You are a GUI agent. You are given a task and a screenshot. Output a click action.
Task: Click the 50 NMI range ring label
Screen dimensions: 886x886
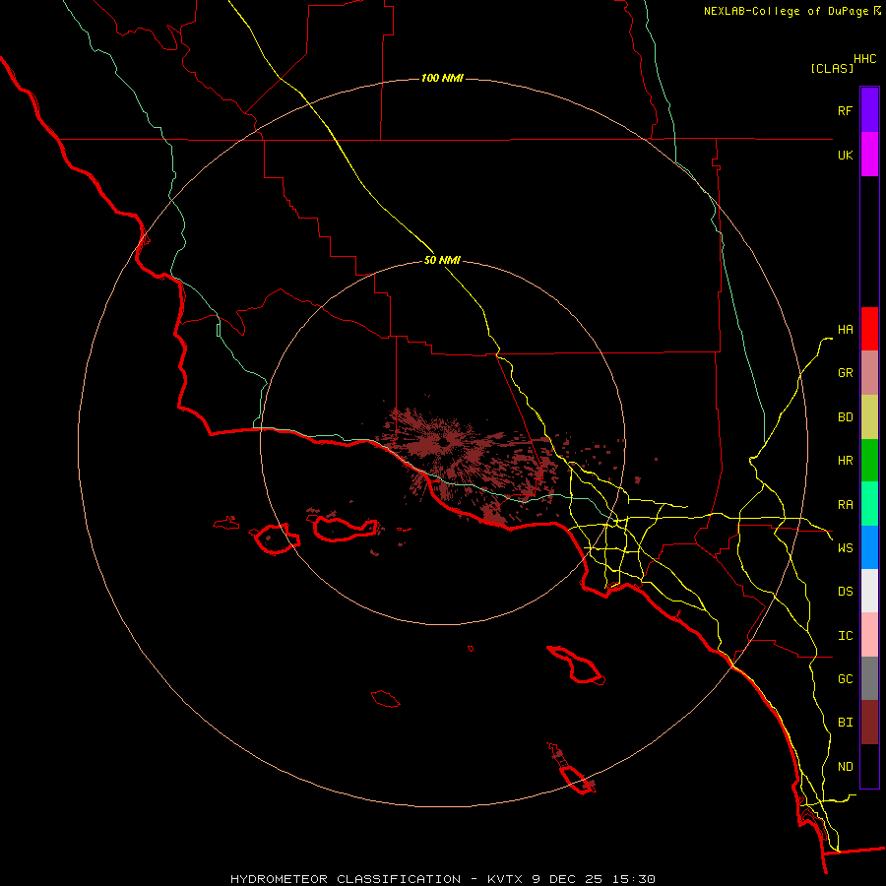442,261
